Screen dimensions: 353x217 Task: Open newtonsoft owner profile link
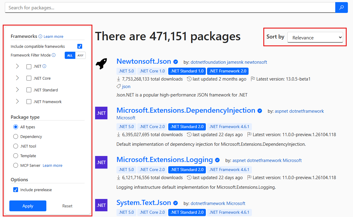tap(256, 62)
